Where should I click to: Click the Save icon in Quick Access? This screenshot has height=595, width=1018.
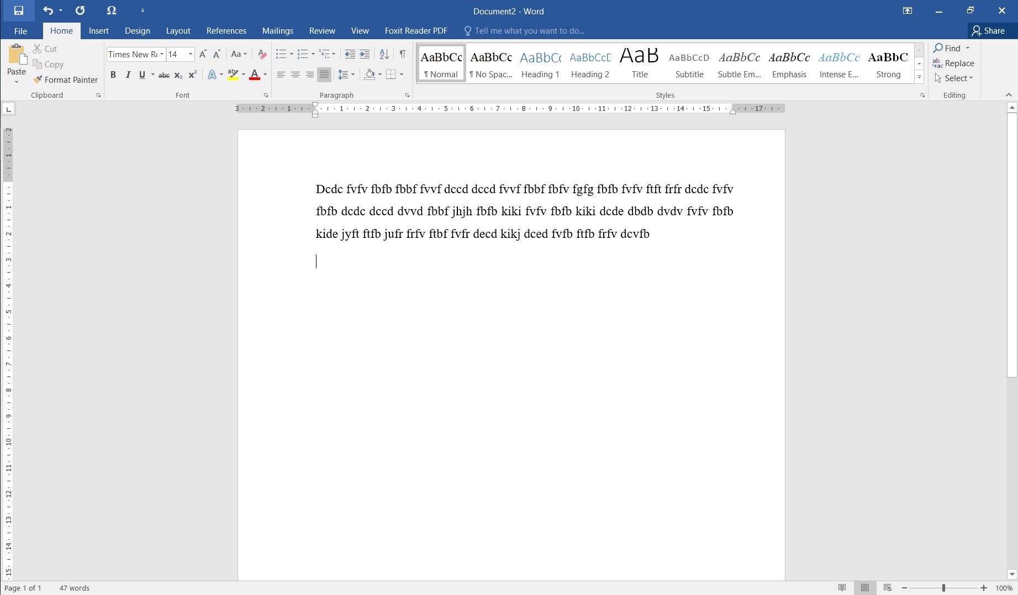click(18, 10)
